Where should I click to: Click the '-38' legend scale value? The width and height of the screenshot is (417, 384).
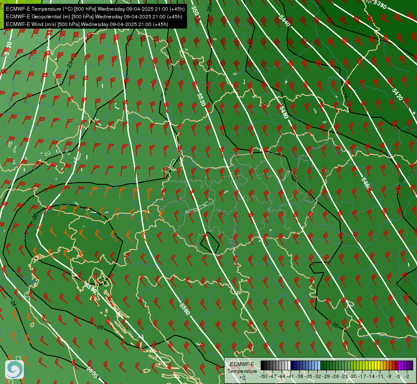(x=299, y=376)
